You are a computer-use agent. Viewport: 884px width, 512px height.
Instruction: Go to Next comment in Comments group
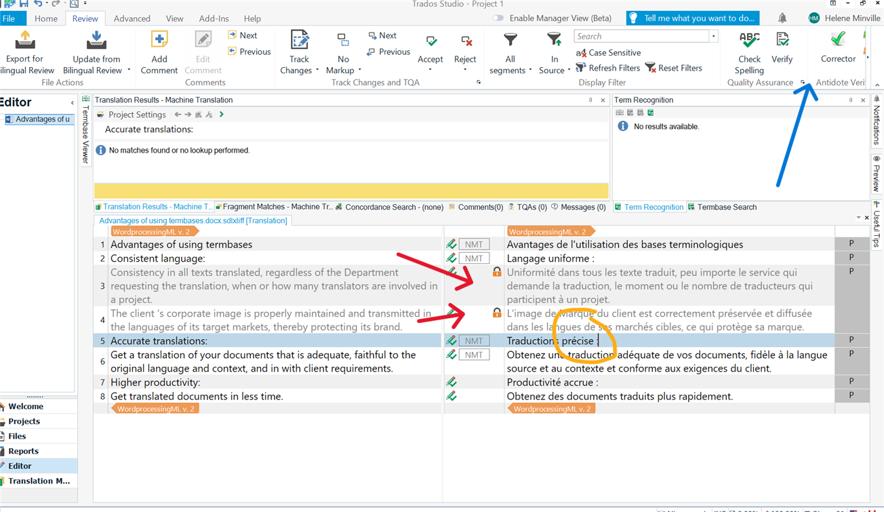click(x=243, y=35)
